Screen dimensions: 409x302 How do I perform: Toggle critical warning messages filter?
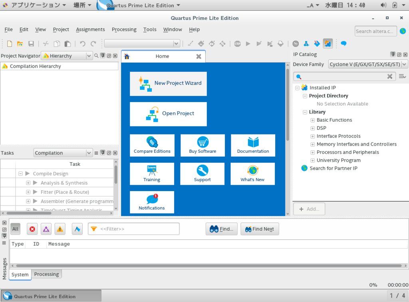(46, 229)
